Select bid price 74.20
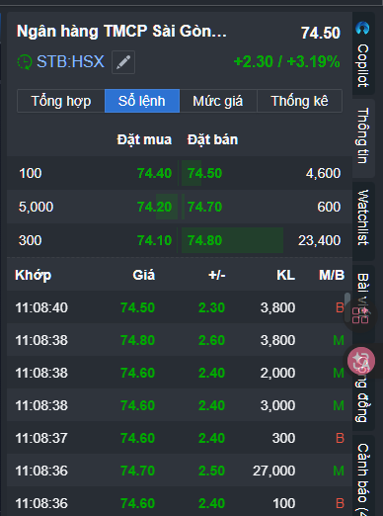383x516 pixels. click(154, 207)
